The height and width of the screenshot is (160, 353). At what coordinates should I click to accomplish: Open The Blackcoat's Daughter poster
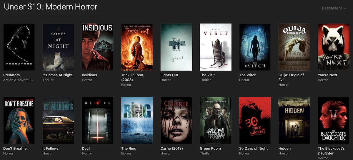tap(334, 121)
